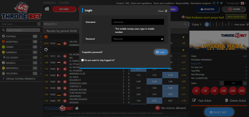249x117 pixels.
Task: Select odds 5.70 for Manama Club
Action: click(170, 75)
